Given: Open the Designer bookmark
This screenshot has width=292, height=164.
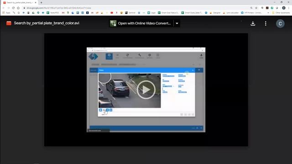Looking at the screenshot, I should click(215, 13).
